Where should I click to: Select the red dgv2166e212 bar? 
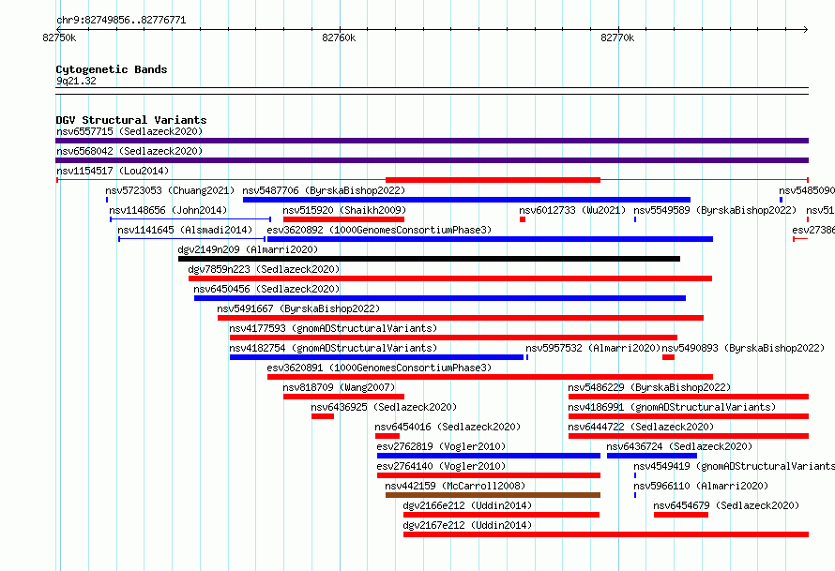501,515
